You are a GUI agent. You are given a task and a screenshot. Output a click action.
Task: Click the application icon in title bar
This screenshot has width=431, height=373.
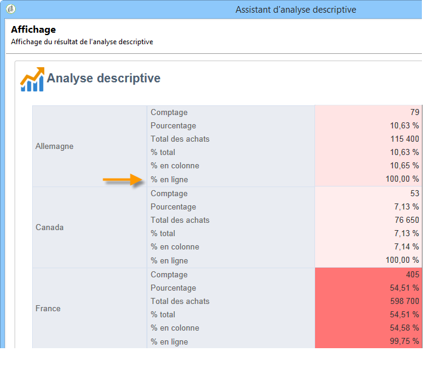[x=11, y=10]
